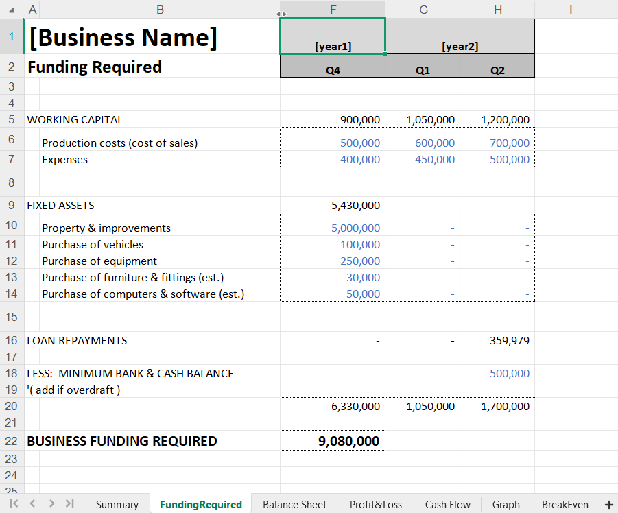Click the Select All corner triangle
The height and width of the screenshot is (513, 618).
coord(11,9)
